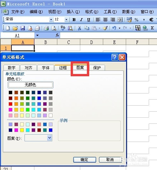The height and width of the screenshot is (170, 157).
Task: Center align text in toolbar
Action: click(x=105, y=20)
